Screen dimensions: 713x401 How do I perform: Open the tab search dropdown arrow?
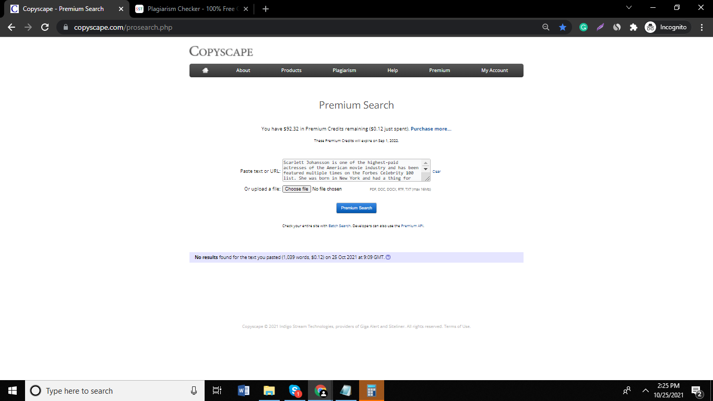pyautogui.click(x=629, y=8)
